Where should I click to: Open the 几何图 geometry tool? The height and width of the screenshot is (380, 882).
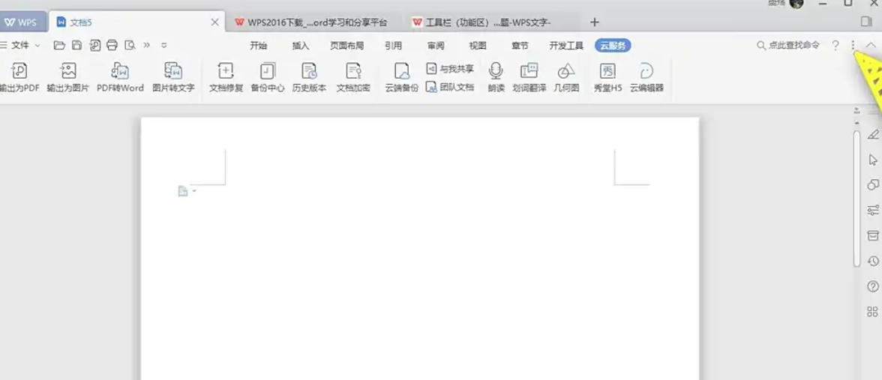pyautogui.click(x=566, y=77)
